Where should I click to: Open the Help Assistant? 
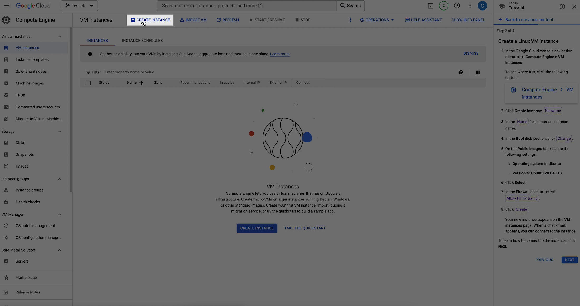pos(423,20)
